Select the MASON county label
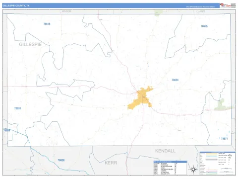 tap(66, 11)
